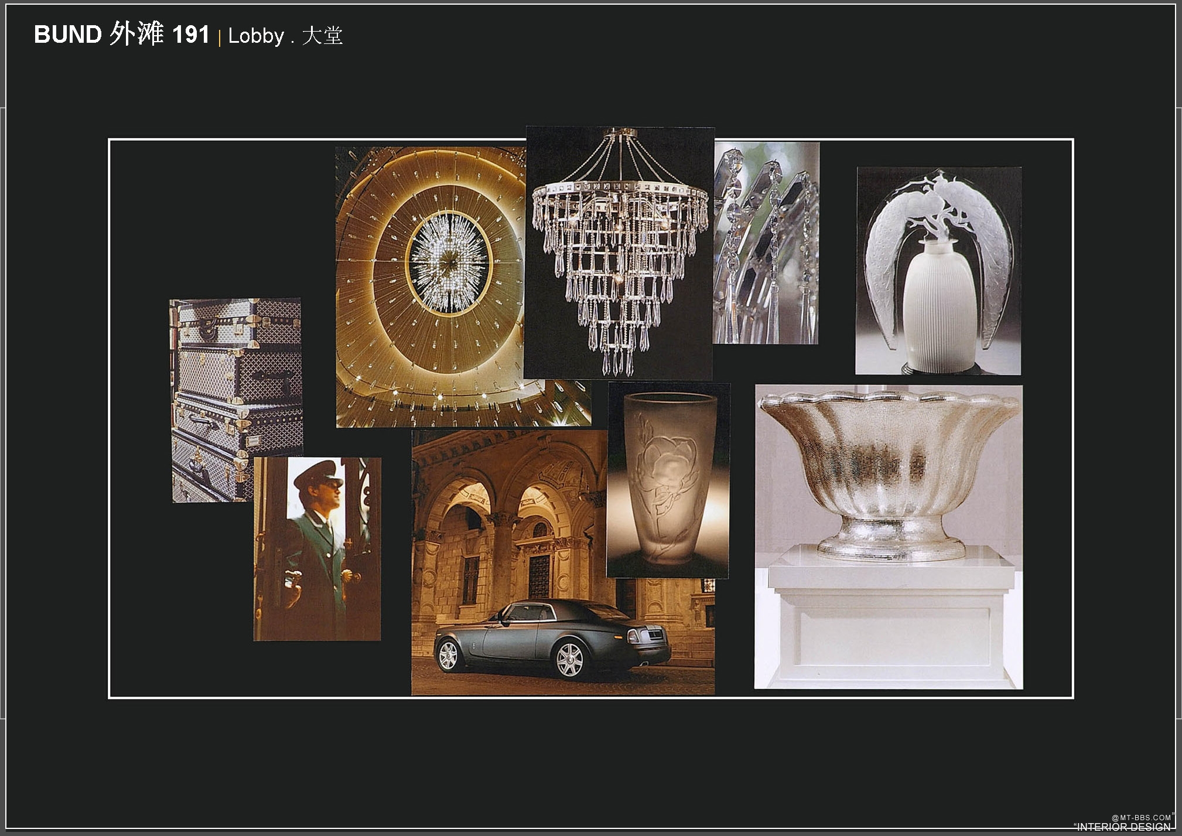The image size is (1182, 836).
Task: Click the @MT-BBS.COM watermark
Action: click(x=1141, y=817)
